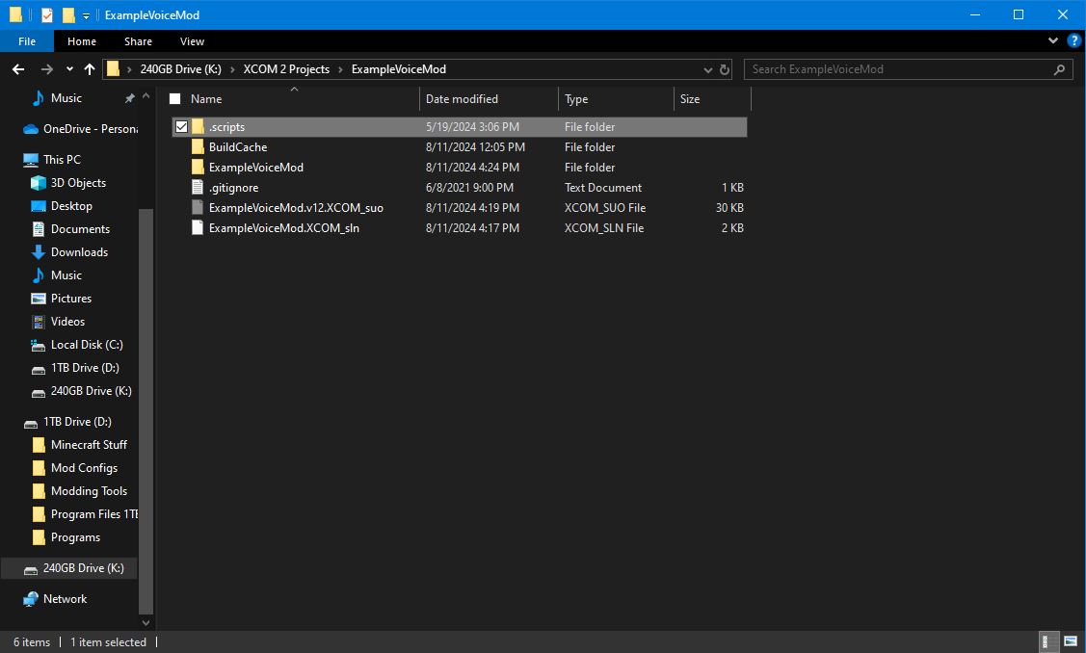Sort by Size column header
Viewport: 1086px width, 653px height.
pyautogui.click(x=689, y=99)
